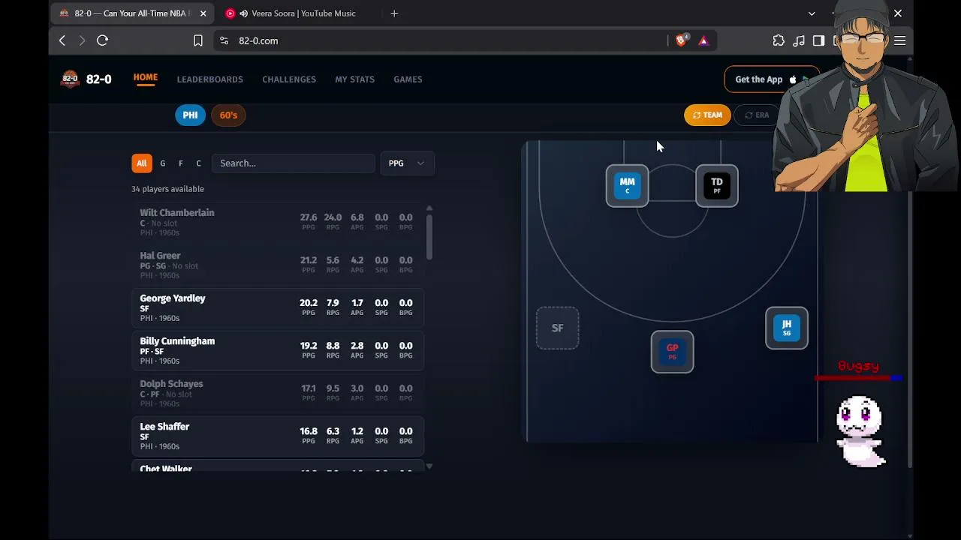Click the TD power forward slot

click(717, 185)
